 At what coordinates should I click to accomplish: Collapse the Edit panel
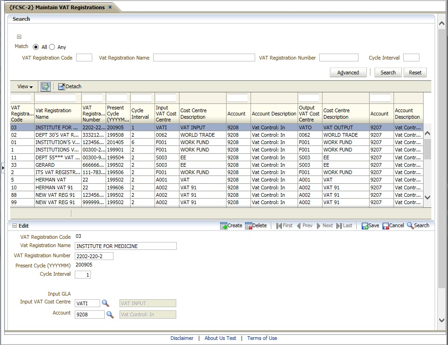click(14, 226)
